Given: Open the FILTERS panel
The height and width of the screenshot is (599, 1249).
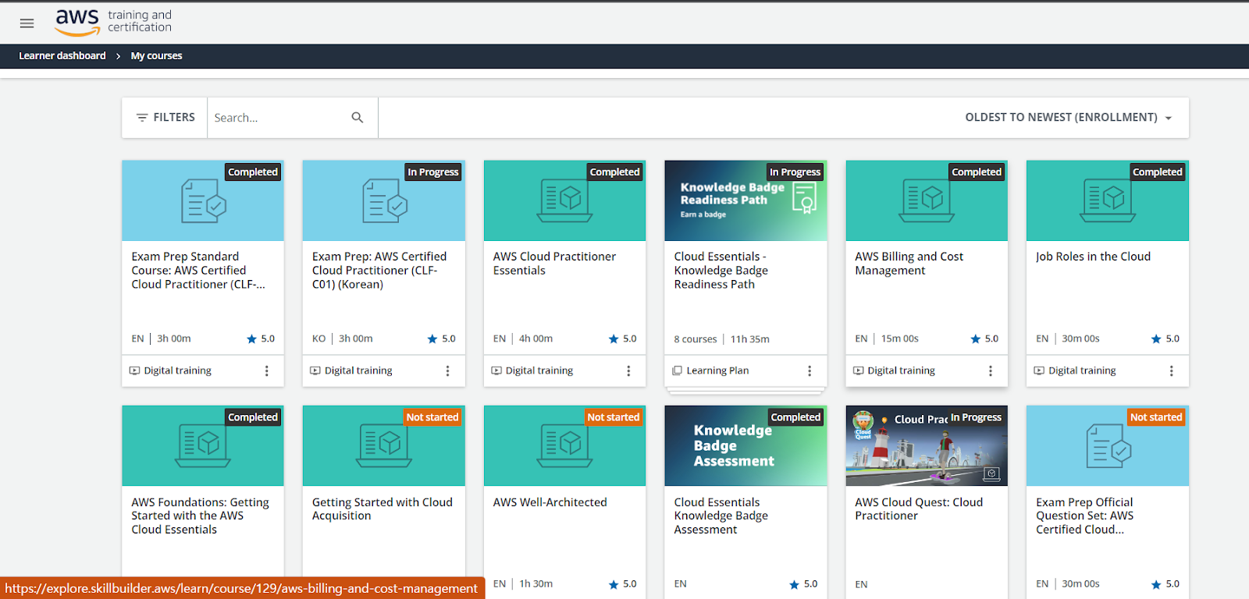Looking at the screenshot, I should click(x=165, y=118).
